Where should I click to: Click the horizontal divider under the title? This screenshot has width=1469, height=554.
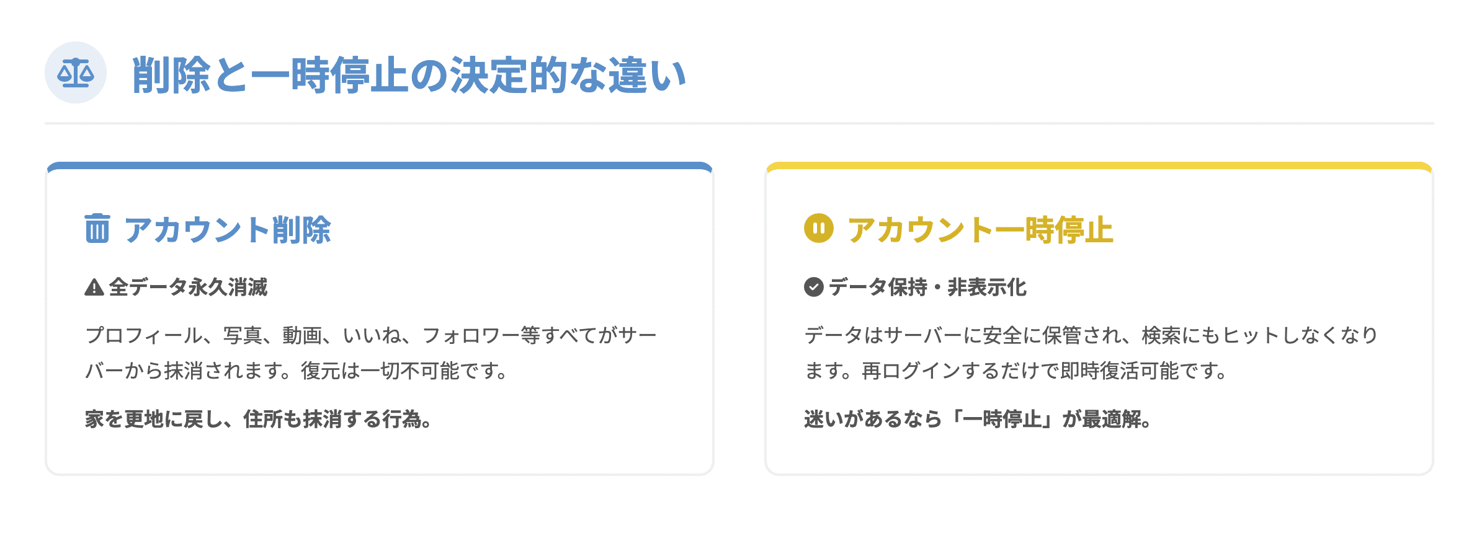click(x=738, y=123)
